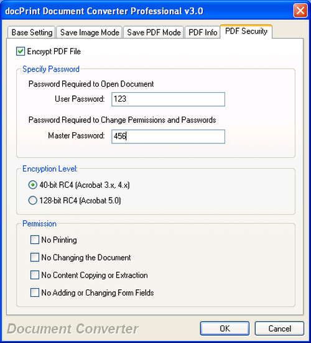The height and width of the screenshot is (343, 311).
Task: Tick No Content Copying or Extraction
Action: (x=35, y=275)
